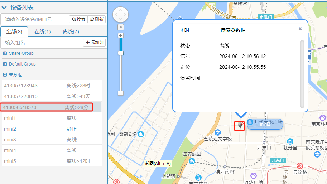Switch to the 在线(1) tab
This screenshot has height=184, width=327.
43,32
